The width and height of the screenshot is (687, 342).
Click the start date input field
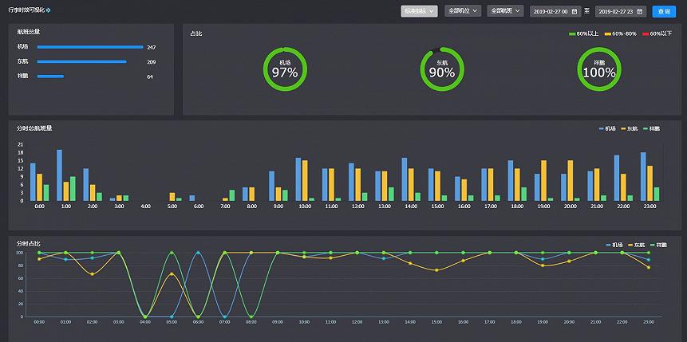[551, 11]
